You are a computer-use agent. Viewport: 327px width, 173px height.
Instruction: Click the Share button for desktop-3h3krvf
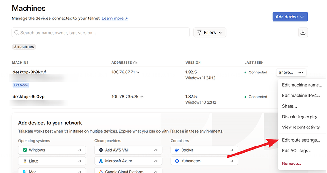tap(286, 73)
